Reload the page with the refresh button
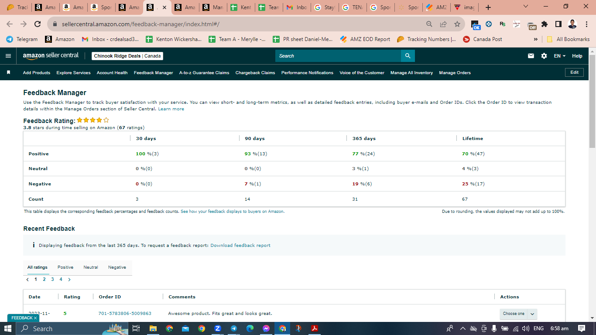Image resolution: width=596 pixels, height=335 pixels. pos(38,24)
